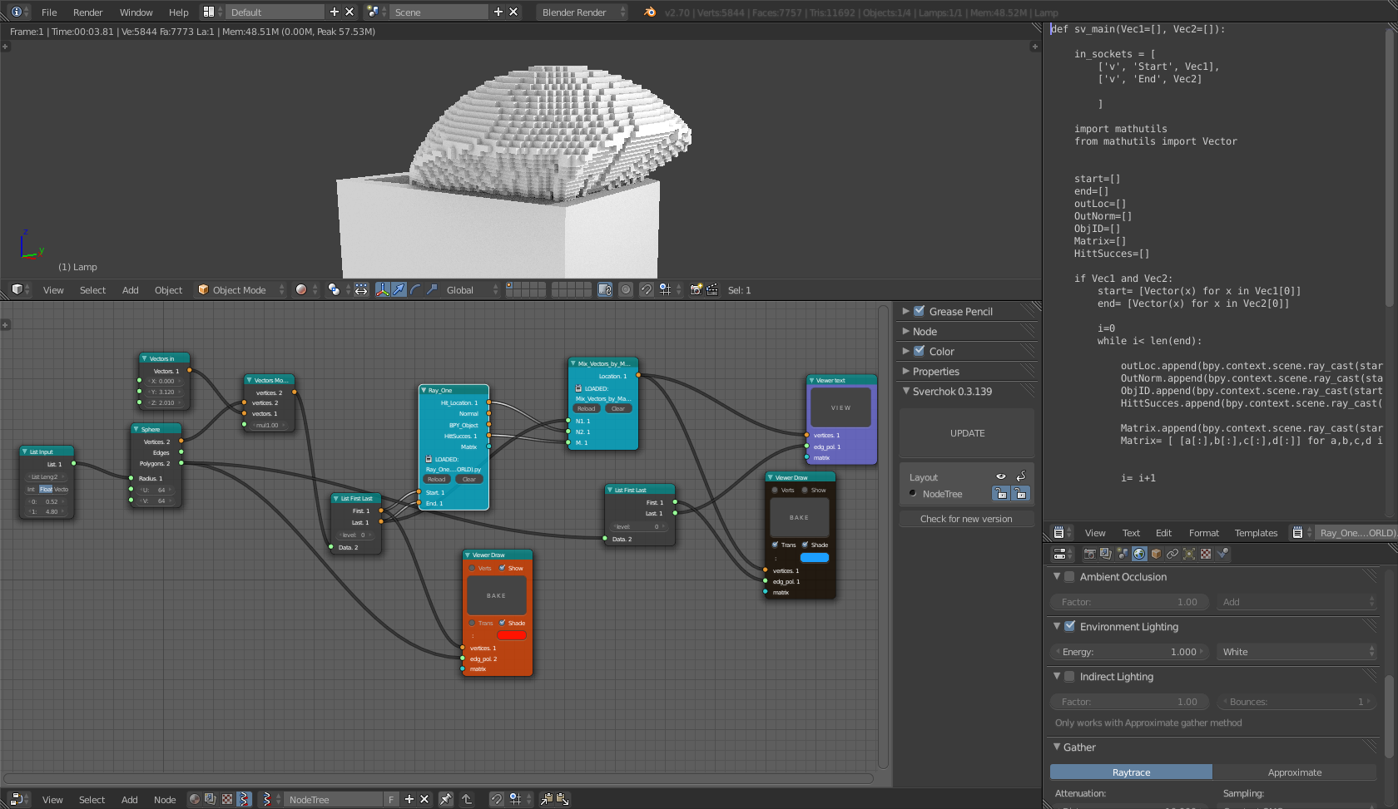Open the Add menu in node editor

[129, 799]
